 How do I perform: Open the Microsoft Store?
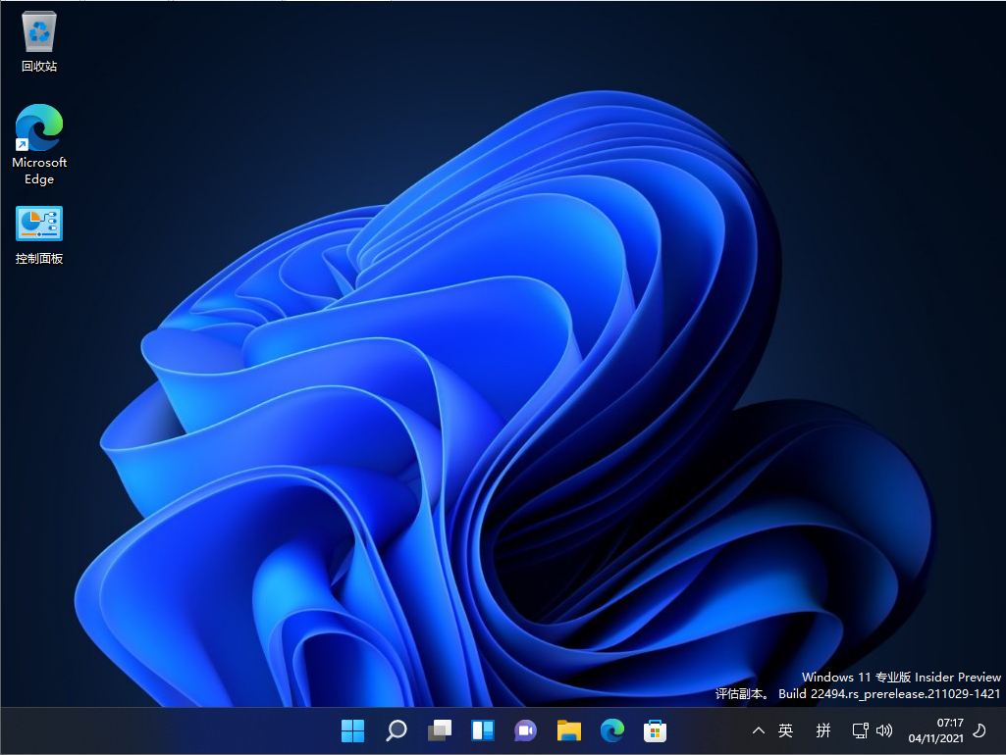(x=655, y=730)
